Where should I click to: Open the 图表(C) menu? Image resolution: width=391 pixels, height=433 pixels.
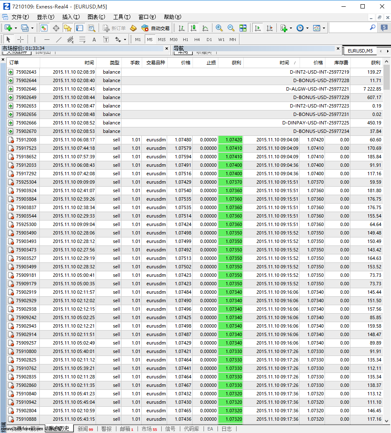96,17
